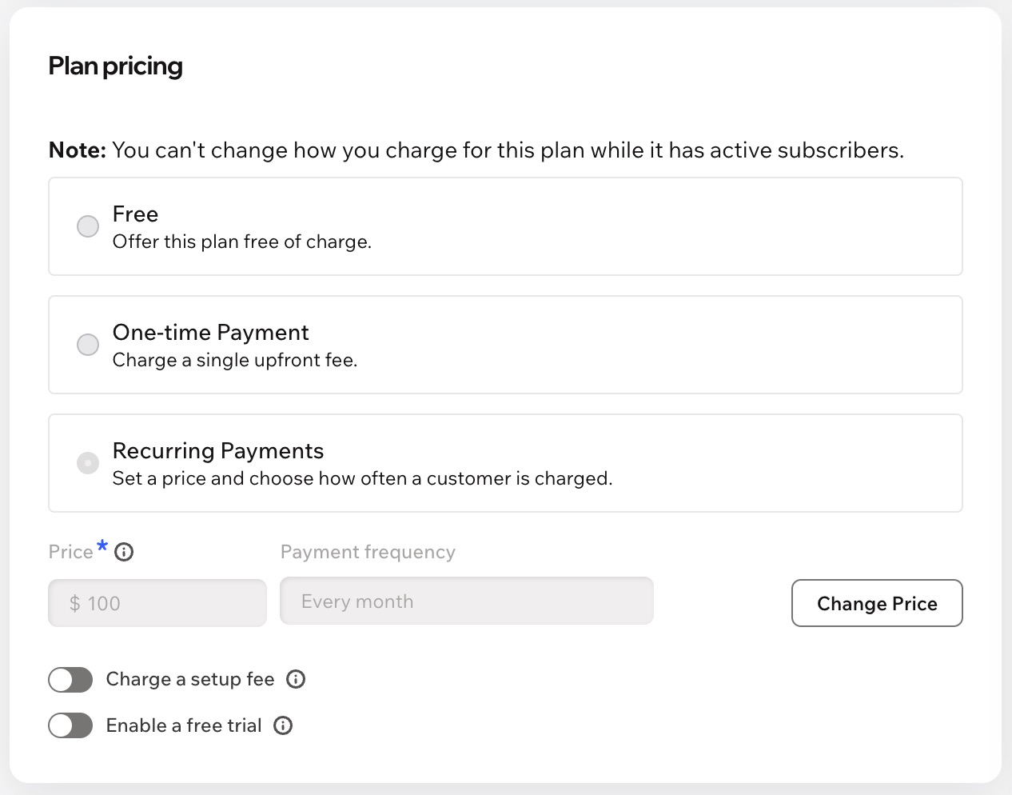Click the 'Price' field label

tap(71, 552)
